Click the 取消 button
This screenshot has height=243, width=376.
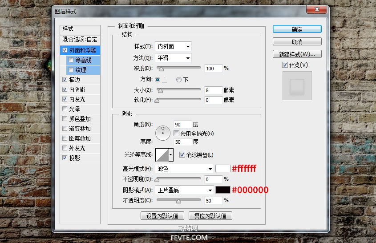point(297,42)
